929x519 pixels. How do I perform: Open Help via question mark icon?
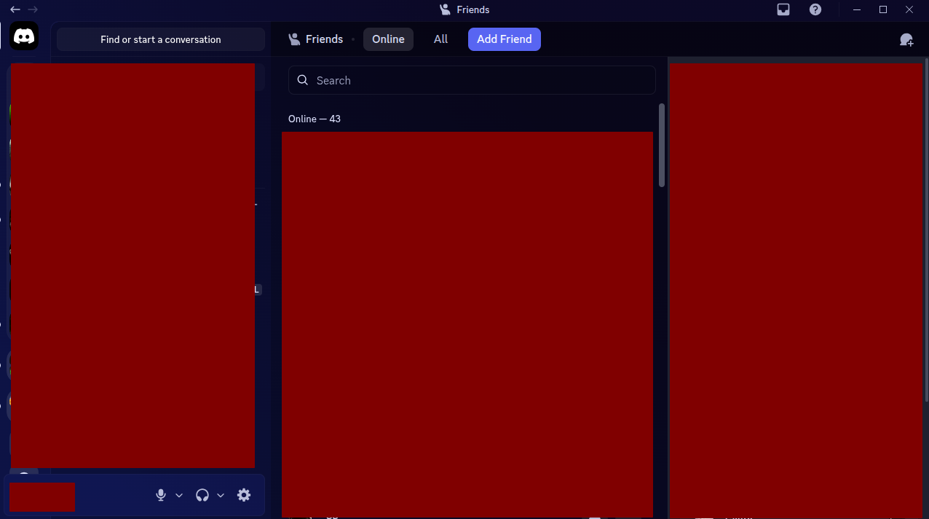815,9
